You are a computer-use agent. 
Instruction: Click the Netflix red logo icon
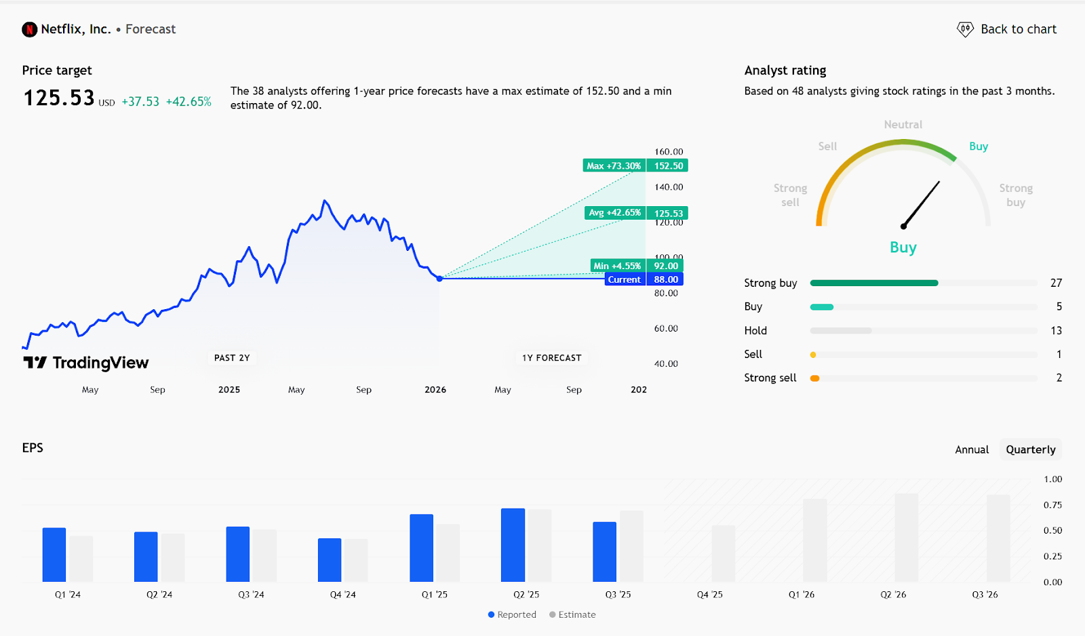pyautogui.click(x=29, y=29)
